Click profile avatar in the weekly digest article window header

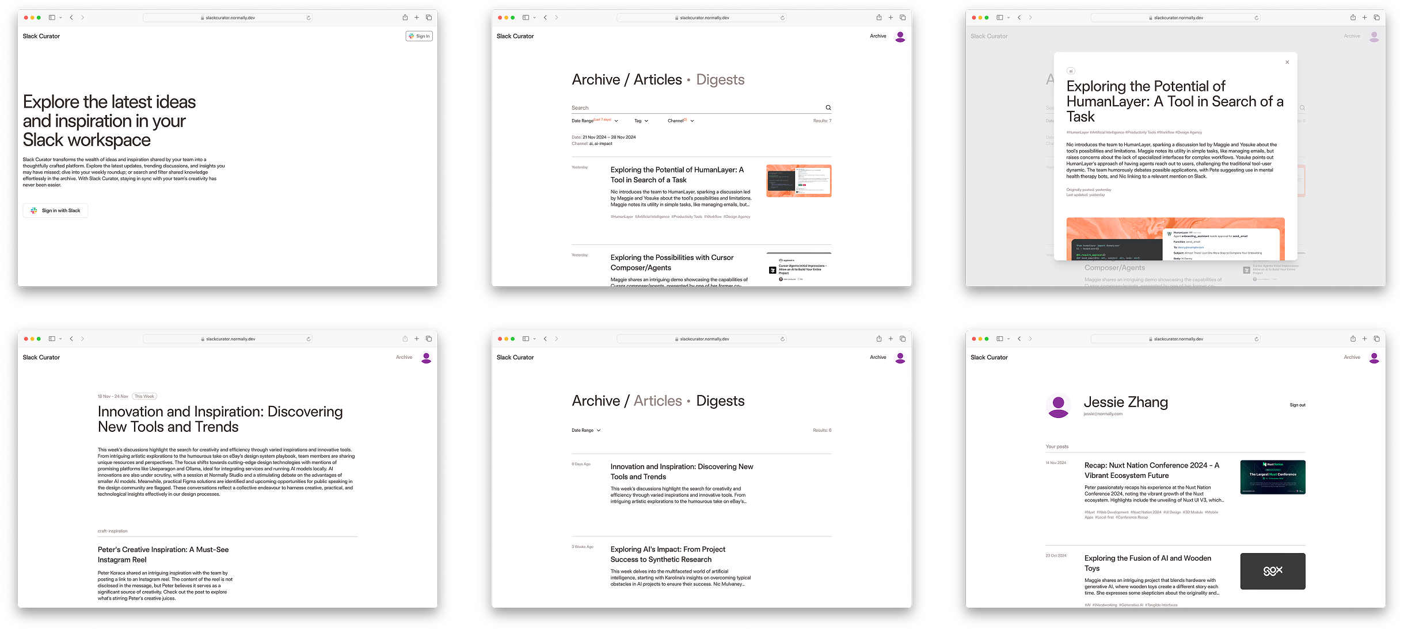pos(426,358)
